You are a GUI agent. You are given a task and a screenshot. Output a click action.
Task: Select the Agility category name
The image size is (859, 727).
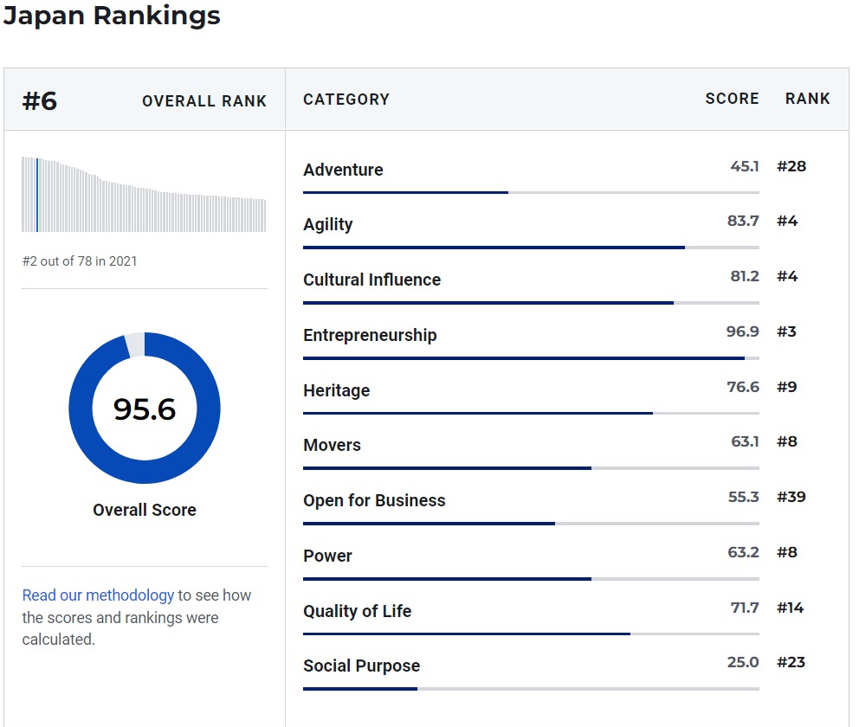(x=327, y=224)
